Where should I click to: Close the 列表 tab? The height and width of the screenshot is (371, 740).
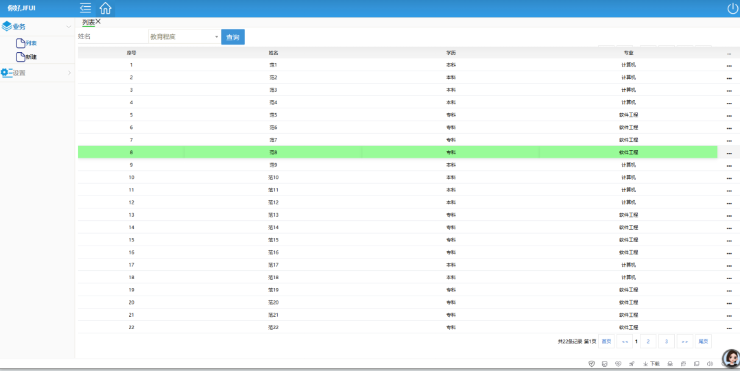pyautogui.click(x=98, y=22)
